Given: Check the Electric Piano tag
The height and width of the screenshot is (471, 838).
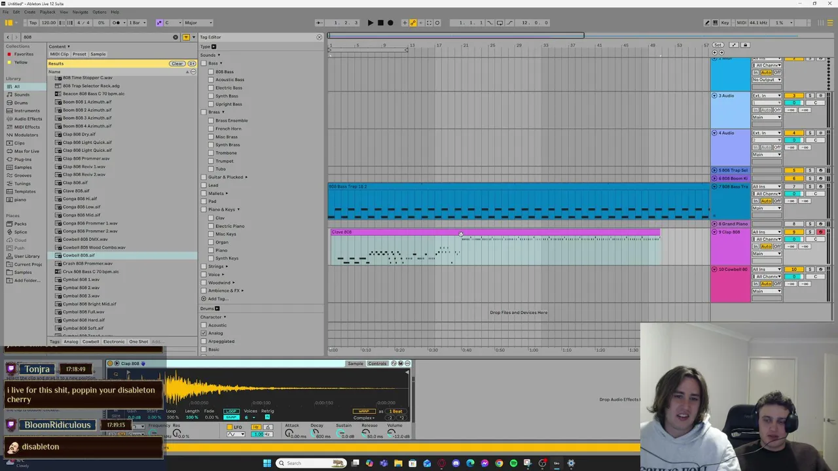Looking at the screenshot, I should 211,226.
